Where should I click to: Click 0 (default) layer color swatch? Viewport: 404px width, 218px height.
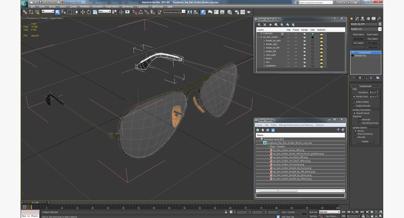(313, 34)
